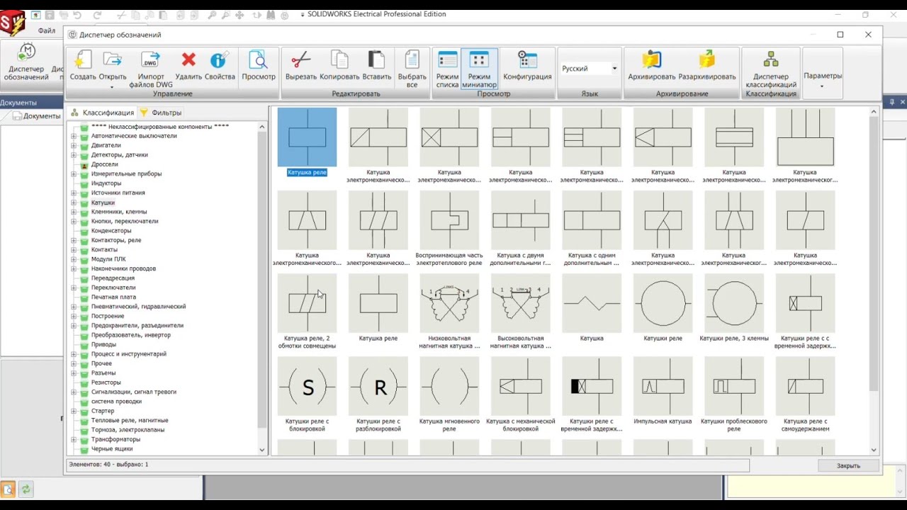Click the Открыть (Open) toolbar icon

click(x=112, y=59)
